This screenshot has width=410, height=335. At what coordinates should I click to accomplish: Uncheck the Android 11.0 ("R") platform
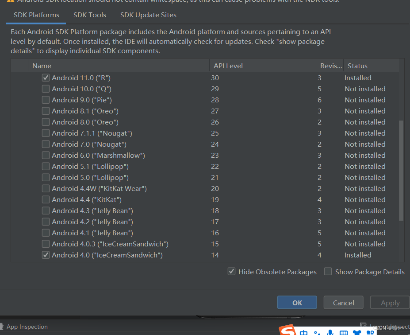coord(46,78)
